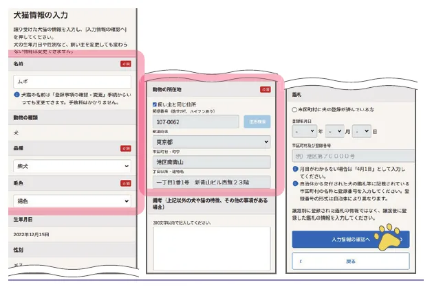Click the 動物の種類 section label
Screen dimensions: 432x289
pos(25,117)
